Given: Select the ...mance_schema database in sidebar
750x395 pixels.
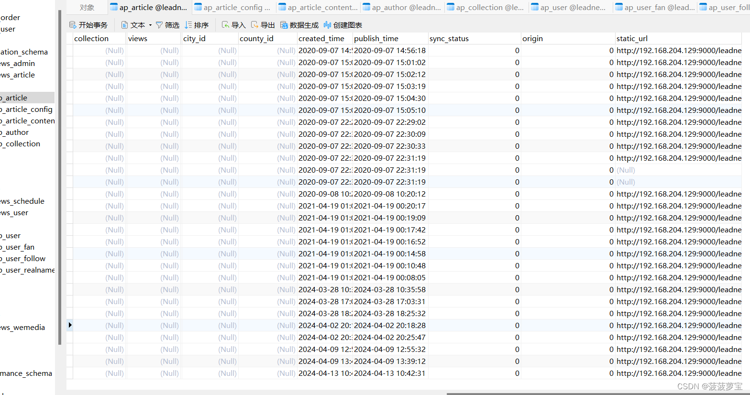Looking at the screenshot, I should tap(27, 373).
